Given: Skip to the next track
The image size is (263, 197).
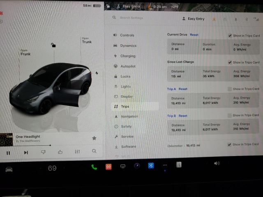Looking at the screenshot, I should [x=26, y=153].
